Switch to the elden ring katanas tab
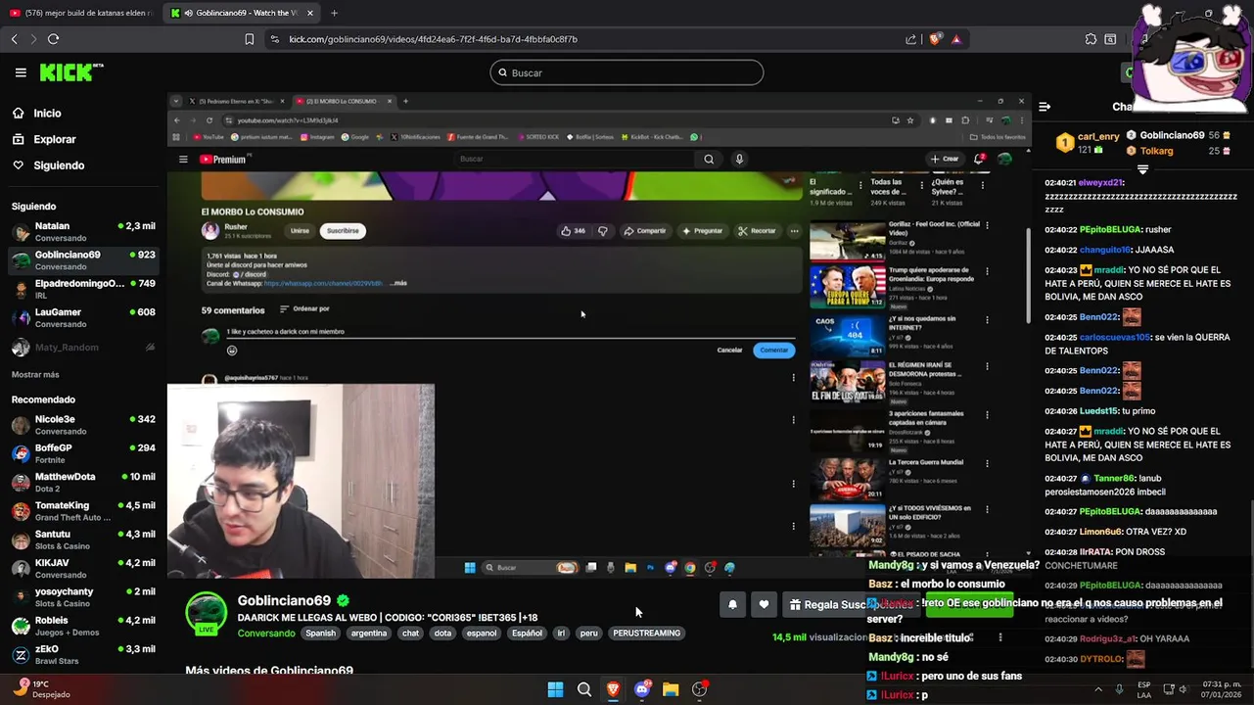Image resolution: width=1254 pixels, height=705 pixels. click(x=81, y=13)
